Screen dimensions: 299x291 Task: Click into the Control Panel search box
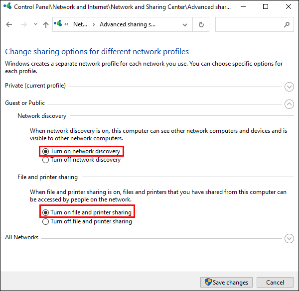254,24
